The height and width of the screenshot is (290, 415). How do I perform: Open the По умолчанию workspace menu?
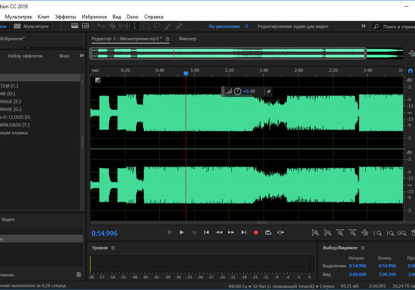tap(247, 26)
